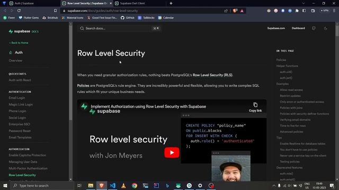Jump to Policies section

pos(281,60)
